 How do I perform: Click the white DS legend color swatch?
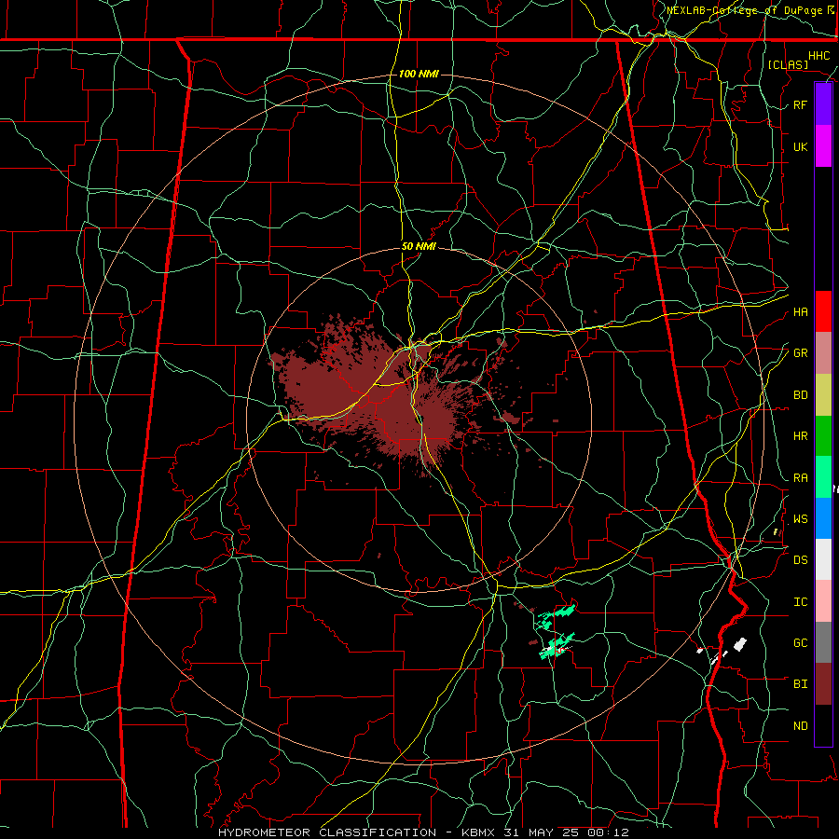tap(823, 559)
